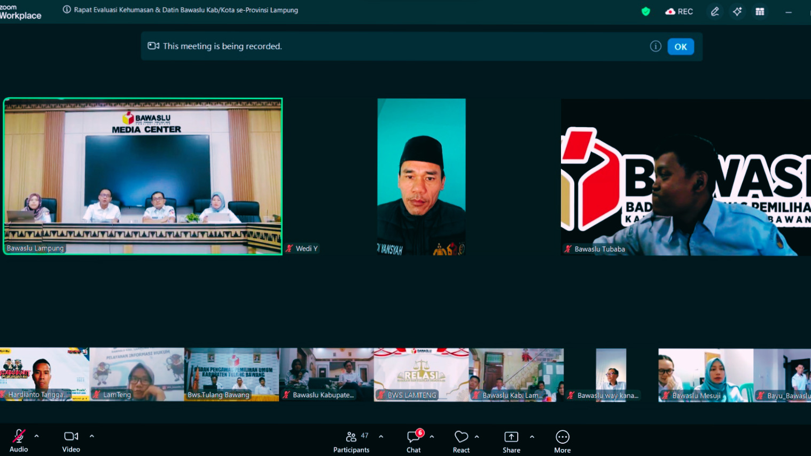Expand the React options chevron
This screenshot has height=456, width=811.
[x=477, y=437]
